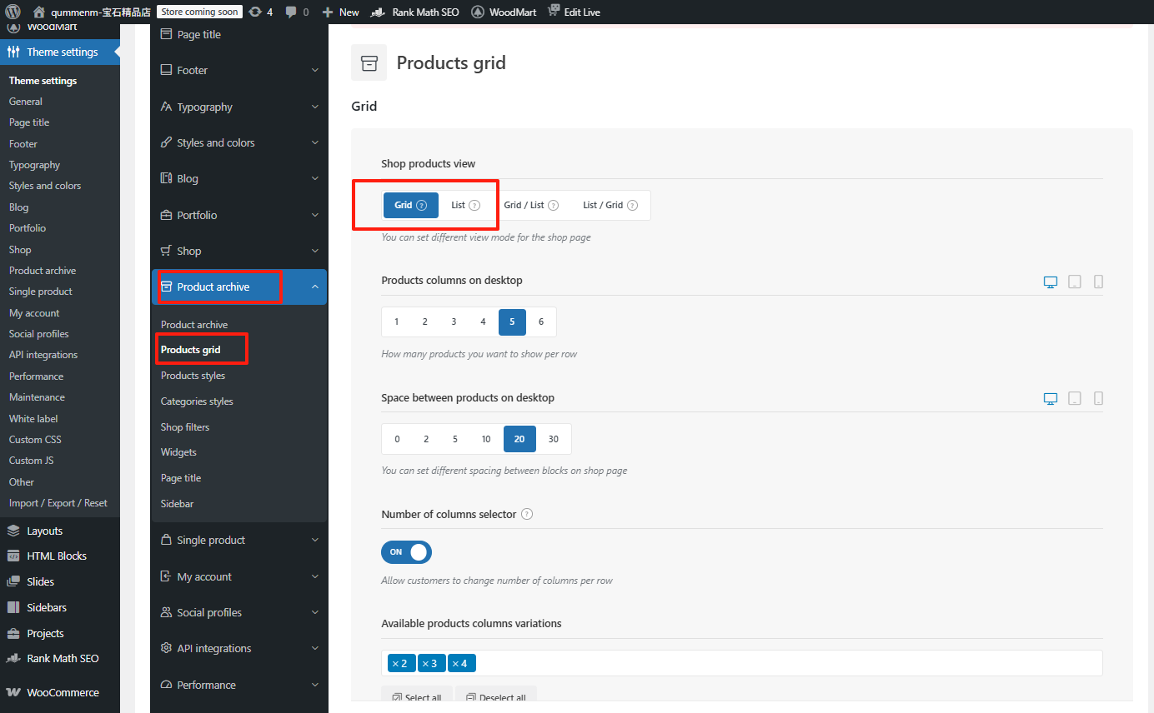Viewport: 1154px width, 713px height.
Task: Click help icon beside Number of columns selector
Action: tap(527, 515)
